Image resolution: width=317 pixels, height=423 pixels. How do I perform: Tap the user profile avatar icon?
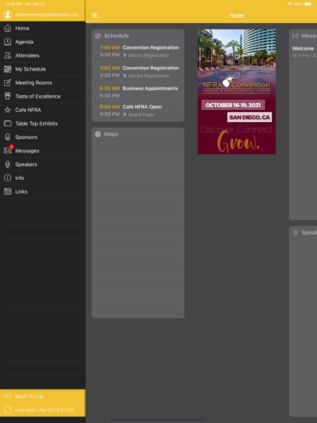tap(8, 14)
